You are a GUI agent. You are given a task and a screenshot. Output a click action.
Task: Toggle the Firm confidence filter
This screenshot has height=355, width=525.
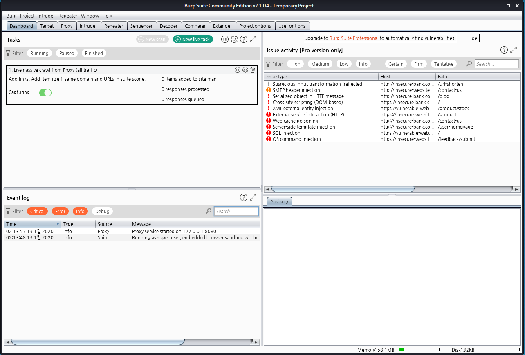[x=419, y=64]
